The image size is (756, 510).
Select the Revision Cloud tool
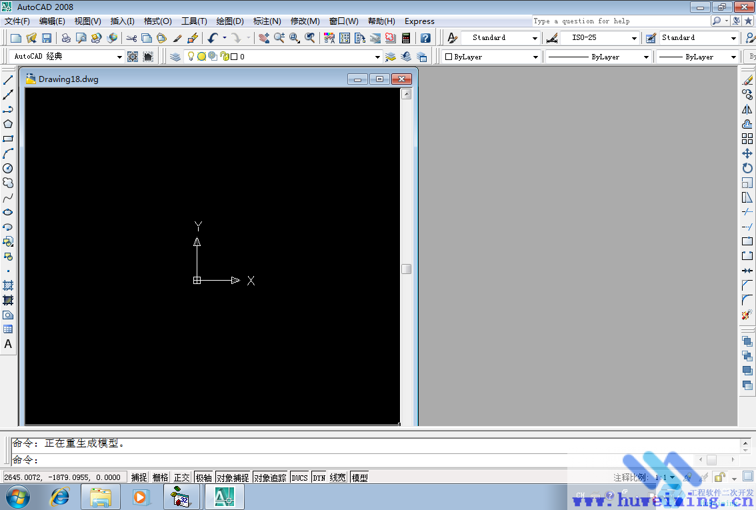point(8,183)
